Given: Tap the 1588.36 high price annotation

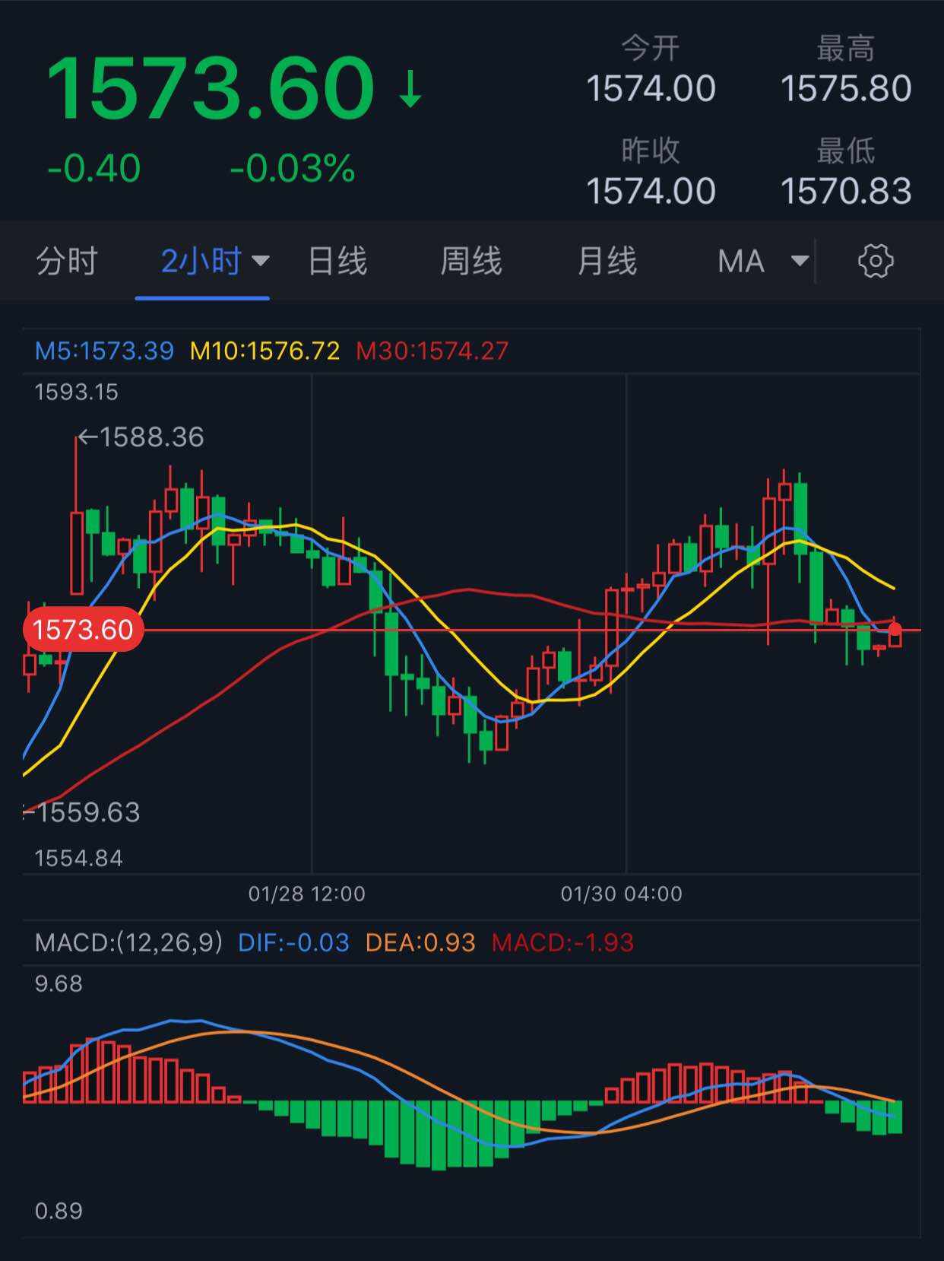Looking at the screenshot, I should click(141, 437).
